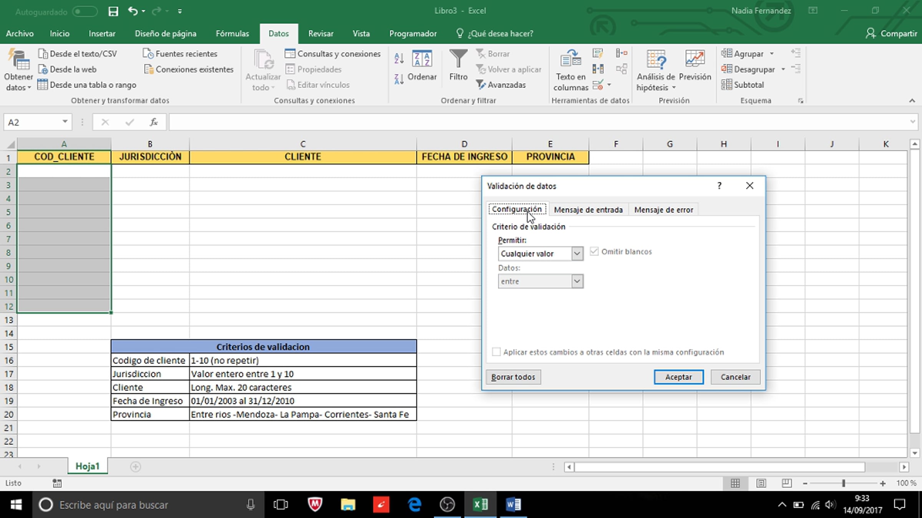Toggle the Autoguardado switch

click(85, 12)
